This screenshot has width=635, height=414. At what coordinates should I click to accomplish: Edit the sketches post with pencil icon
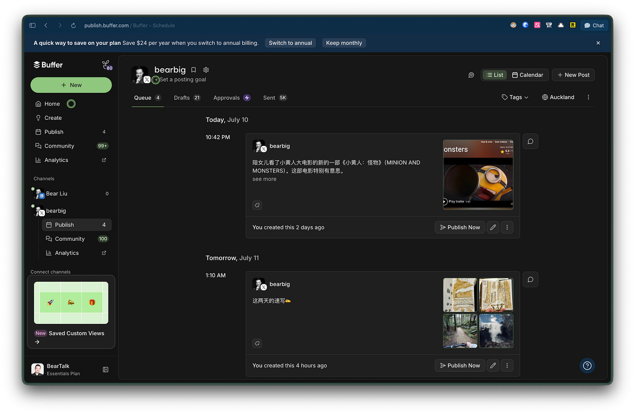(493, 365)
